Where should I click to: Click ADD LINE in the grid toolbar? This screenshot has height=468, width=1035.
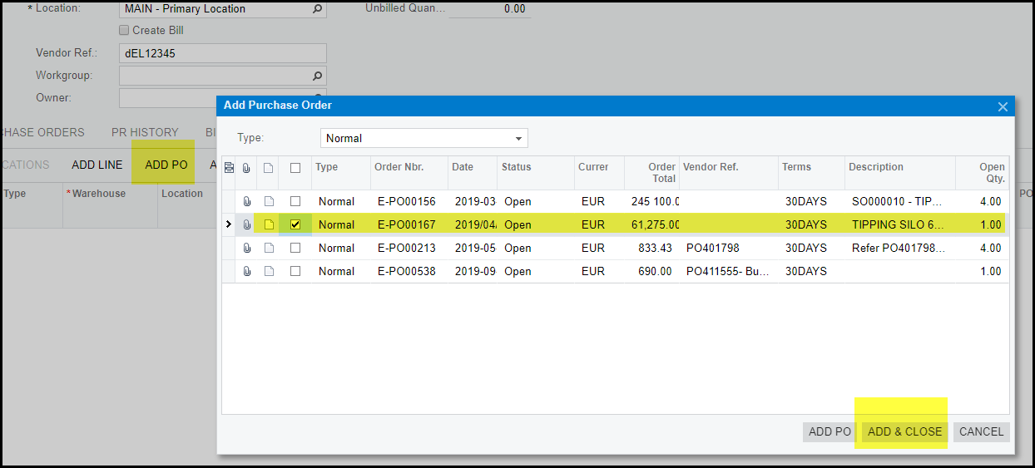click(x=97, y=165)
